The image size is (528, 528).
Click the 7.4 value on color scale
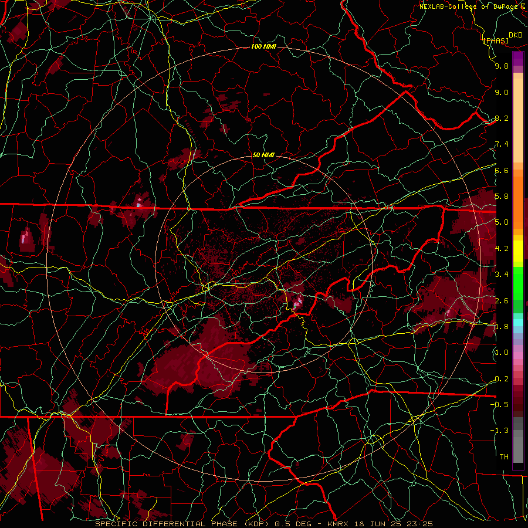[502, 144]
